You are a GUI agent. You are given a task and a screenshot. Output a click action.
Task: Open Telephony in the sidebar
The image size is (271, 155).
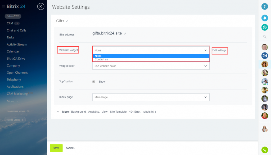point(14,79)
